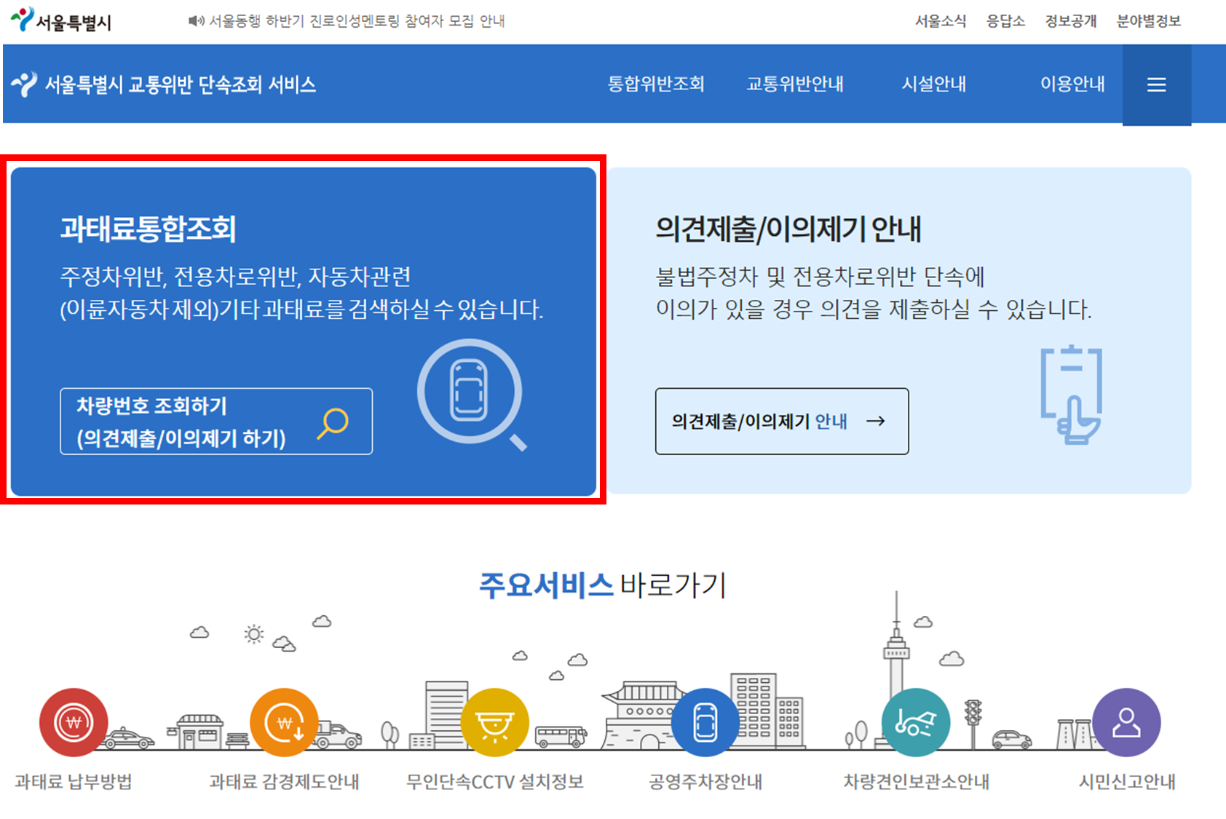Click the Seoul city logo at top left

tap(61, 21)
